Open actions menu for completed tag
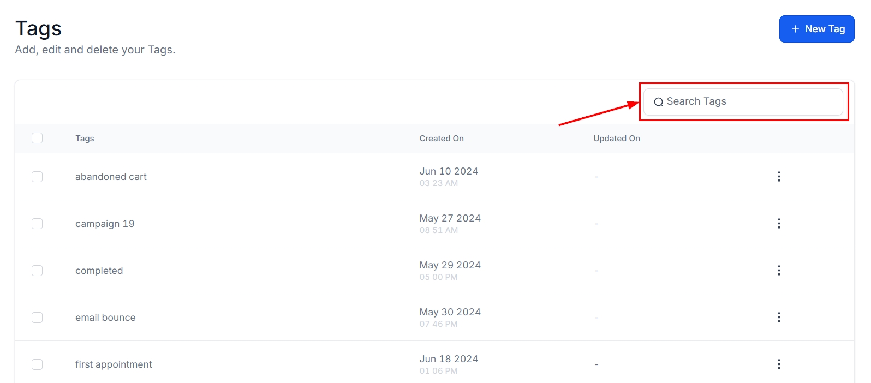871x383 pixels. point(779,271)
